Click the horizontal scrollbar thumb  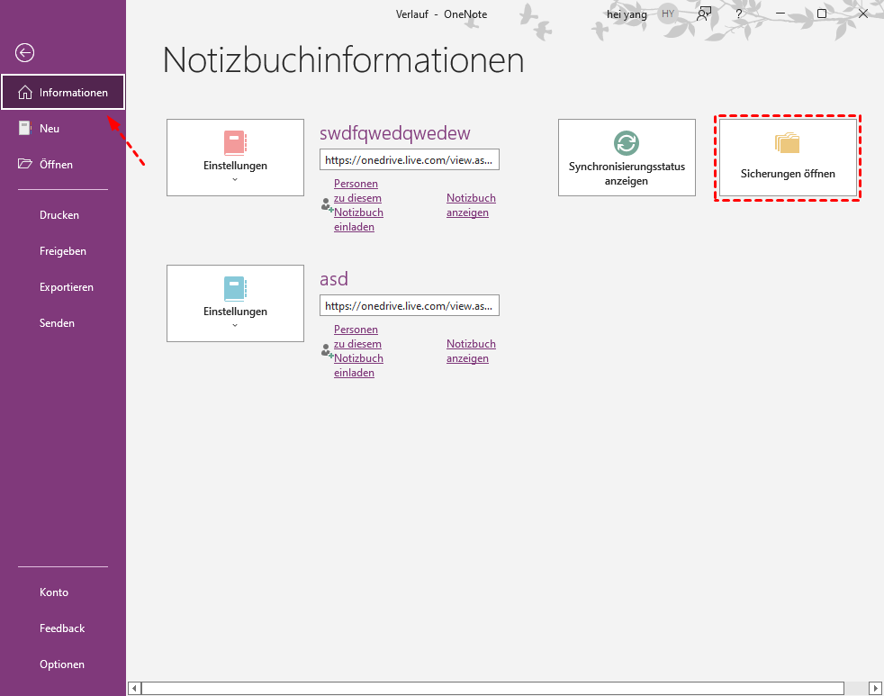coord(492,688)
